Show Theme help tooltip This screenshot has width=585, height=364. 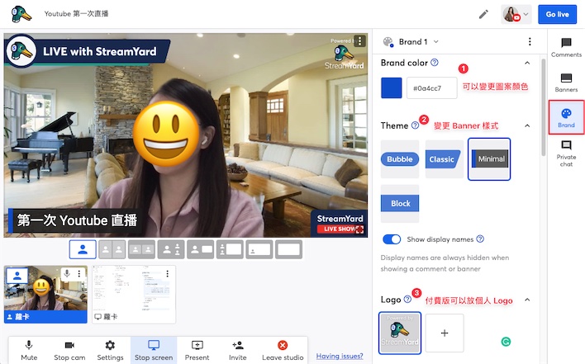415,125
